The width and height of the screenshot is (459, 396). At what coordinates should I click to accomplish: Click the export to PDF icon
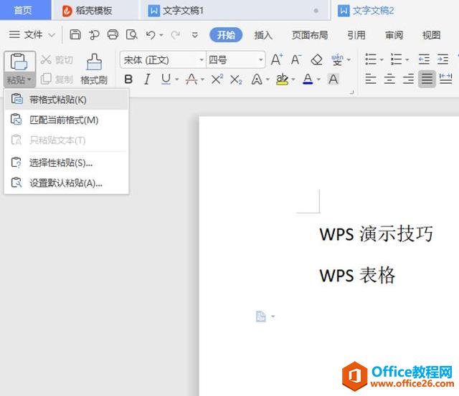94,35
